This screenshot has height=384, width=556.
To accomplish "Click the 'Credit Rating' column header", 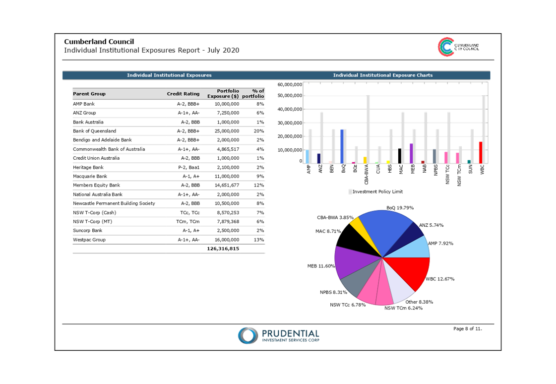I will tap(183, 94).
